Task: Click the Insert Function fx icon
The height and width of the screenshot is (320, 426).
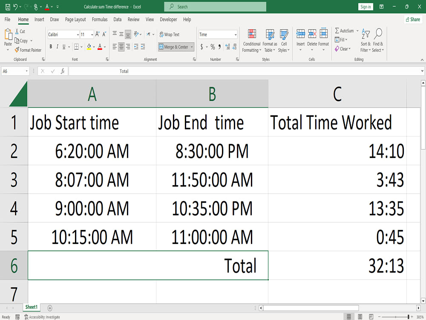Action: (x=63, y=71)
